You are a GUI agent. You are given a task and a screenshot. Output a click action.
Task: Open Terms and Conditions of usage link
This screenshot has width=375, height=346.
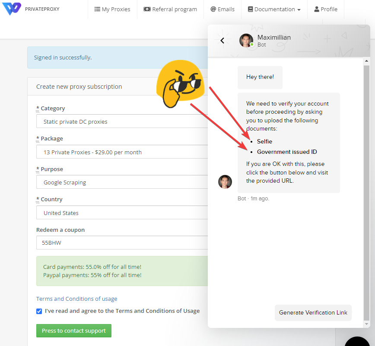tap(76, 299)
